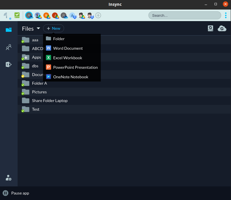
Task: Click the green sync badge on Test folder
Action: pyautogui.click(x=23, y=111)
